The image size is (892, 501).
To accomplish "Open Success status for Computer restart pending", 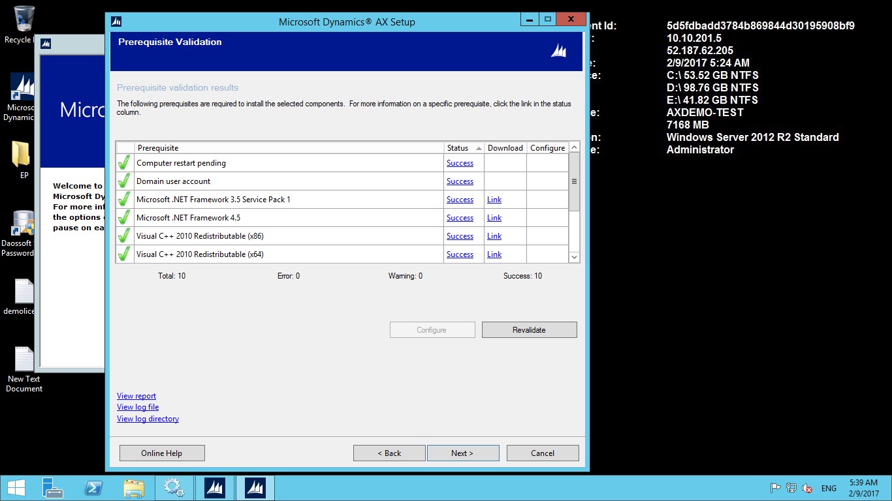I will tap(460, 163).
